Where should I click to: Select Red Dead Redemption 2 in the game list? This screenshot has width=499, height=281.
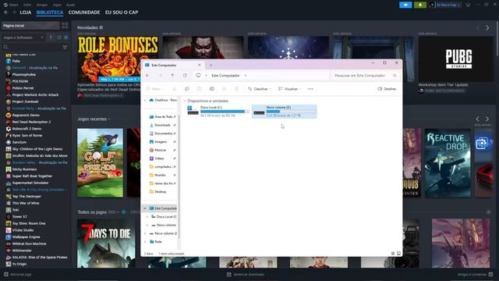(31, 122)
